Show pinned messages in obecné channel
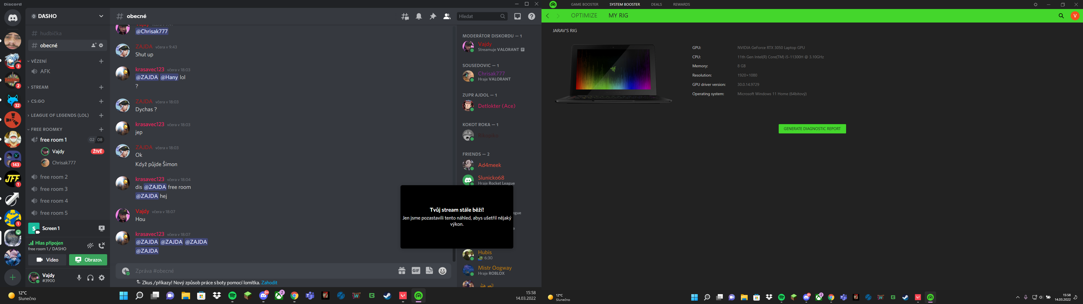 coord(433,16)
